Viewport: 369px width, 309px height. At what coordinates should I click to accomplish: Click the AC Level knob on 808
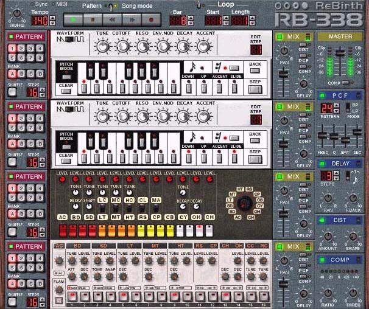(62, 179)
